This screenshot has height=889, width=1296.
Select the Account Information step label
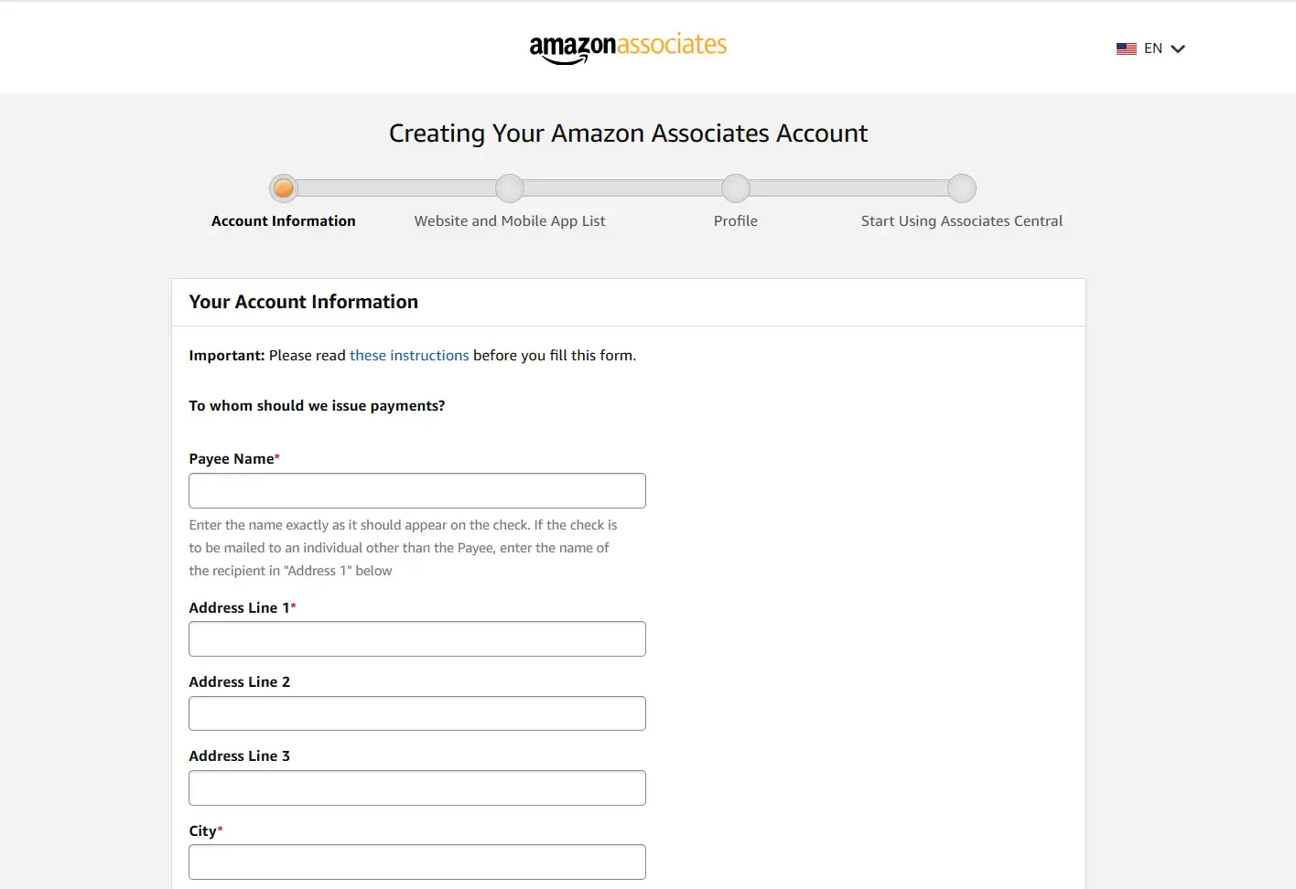coord(284,221)
